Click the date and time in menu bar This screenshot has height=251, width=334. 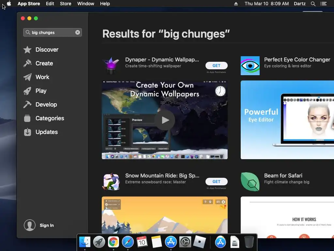coord(267,4)
